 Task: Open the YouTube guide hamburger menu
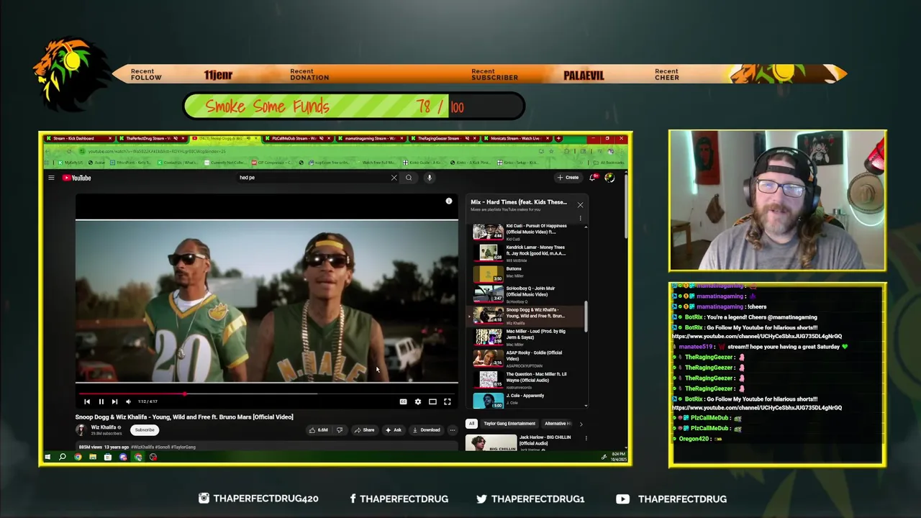51,178
